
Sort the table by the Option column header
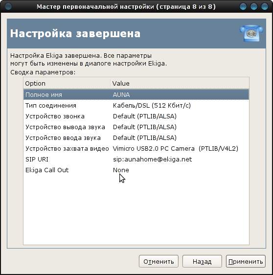click(x=67, y=83)
